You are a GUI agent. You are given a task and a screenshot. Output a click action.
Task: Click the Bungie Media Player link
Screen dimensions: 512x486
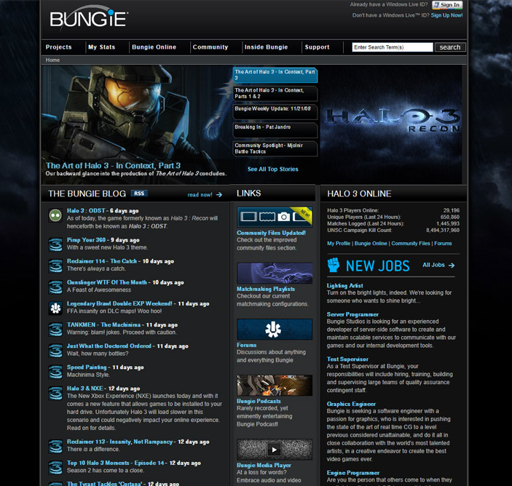pyautogui.click(x=264, y=465)
